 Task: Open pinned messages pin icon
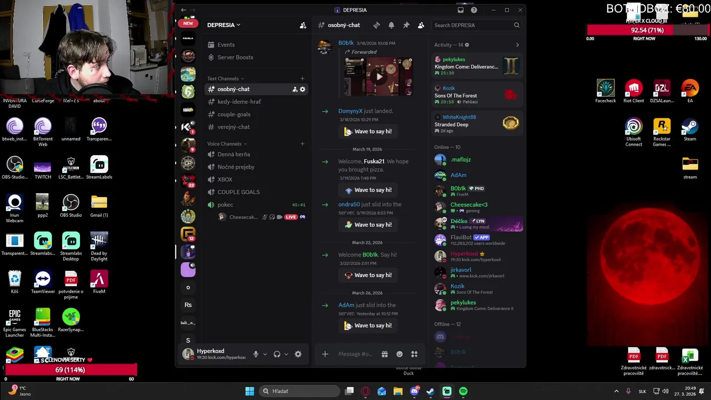click(x=406, y=25)
